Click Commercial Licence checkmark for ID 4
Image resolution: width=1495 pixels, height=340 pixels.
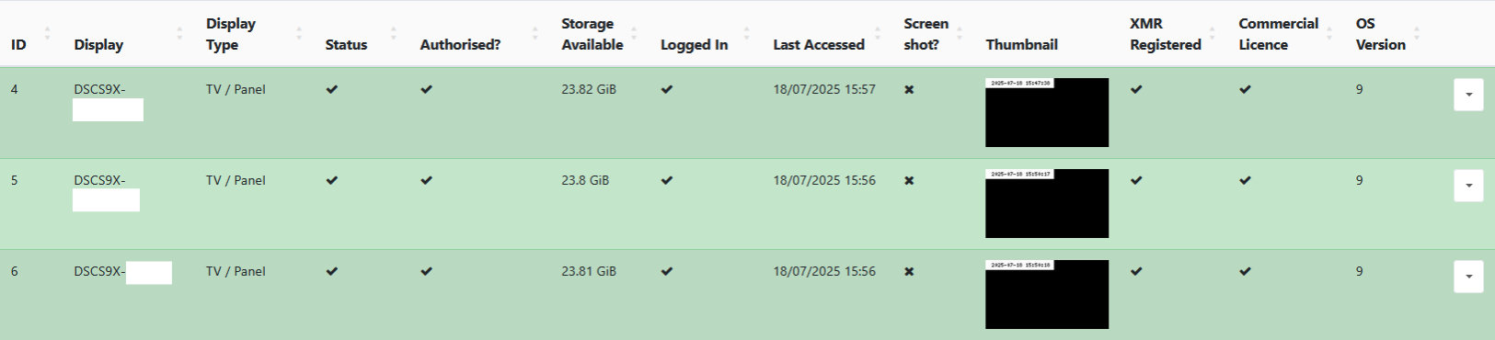pyautogui.click(x=1245, y=89)
